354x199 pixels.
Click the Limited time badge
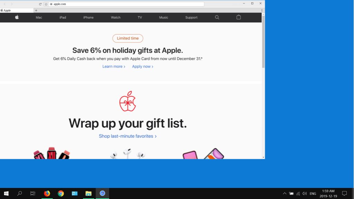pos(128,38)
